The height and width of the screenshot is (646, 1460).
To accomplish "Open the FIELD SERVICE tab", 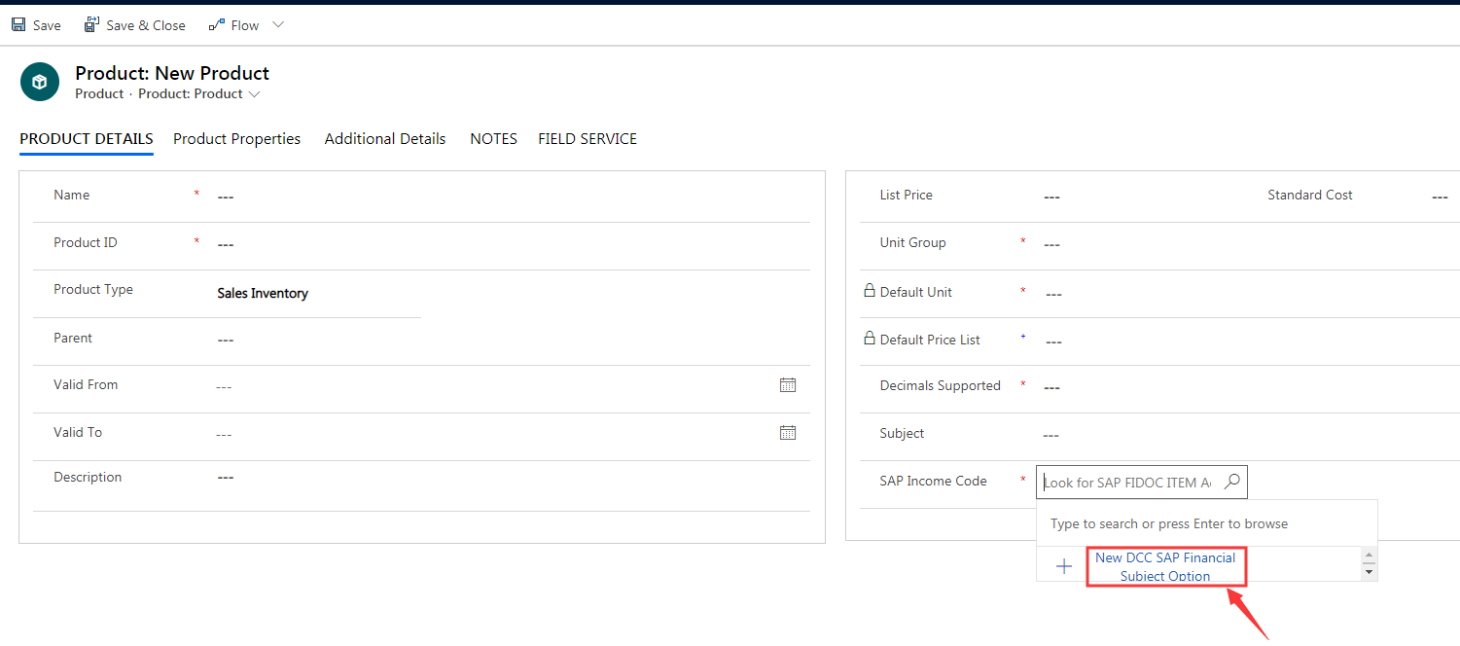I will pyautogui.click(x=588, y=138).
